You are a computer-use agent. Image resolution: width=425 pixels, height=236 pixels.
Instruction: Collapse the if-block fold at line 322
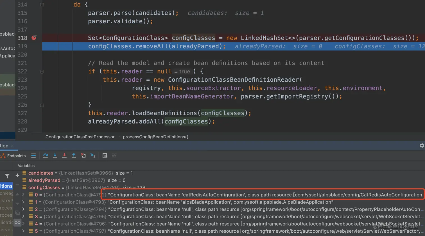tap(42, 72)
